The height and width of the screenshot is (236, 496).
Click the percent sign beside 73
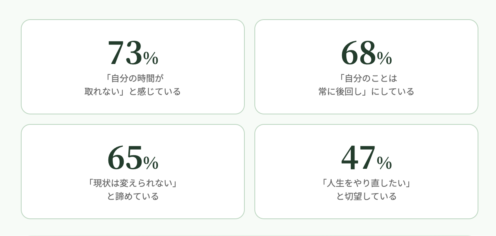click(x=151, y=58)
